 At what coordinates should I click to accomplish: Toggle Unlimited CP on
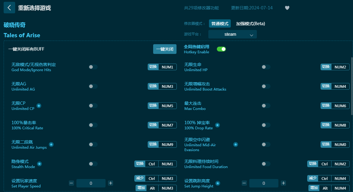[x=93, y=106]
